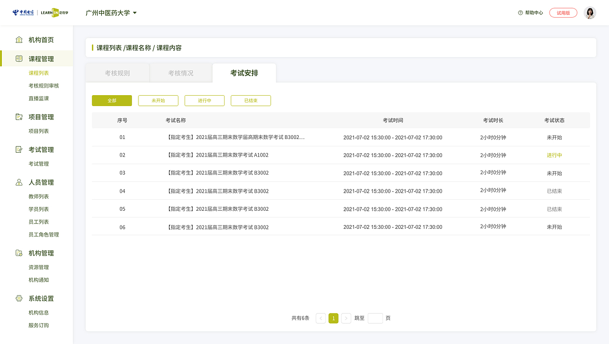Viewport: 609px width, 344px height.
Task: Select 考试管理 section heading
Action: click(x=41, y=149)
